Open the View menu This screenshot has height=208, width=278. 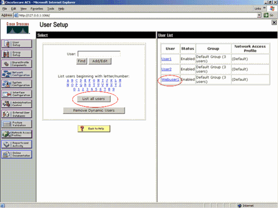[x=23, y=8]
